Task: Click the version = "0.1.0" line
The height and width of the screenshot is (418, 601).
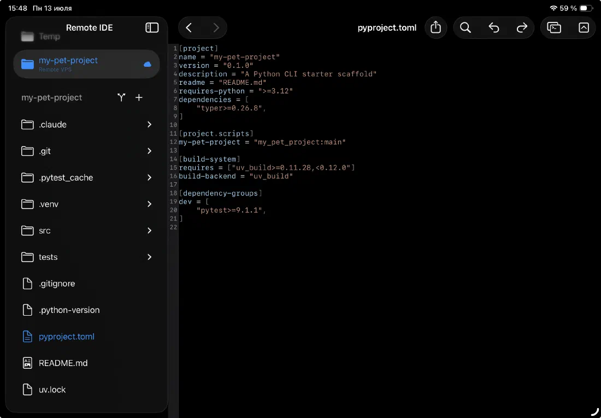Action: coord(216,66)
